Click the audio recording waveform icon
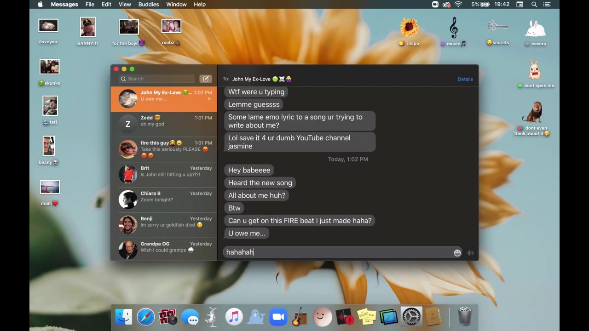Screen dimensions: 589x331 tap(470, 252)
